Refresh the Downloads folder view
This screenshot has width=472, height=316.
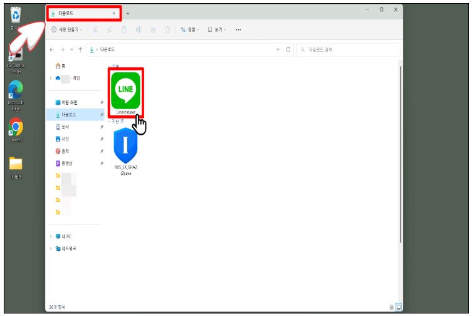[x=288, y=50]
